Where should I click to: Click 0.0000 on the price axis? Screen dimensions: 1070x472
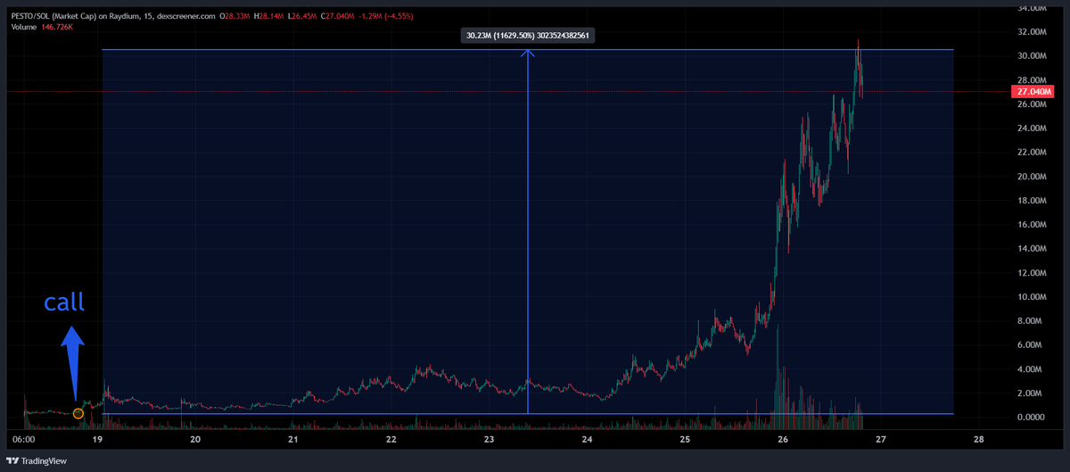1031,418
